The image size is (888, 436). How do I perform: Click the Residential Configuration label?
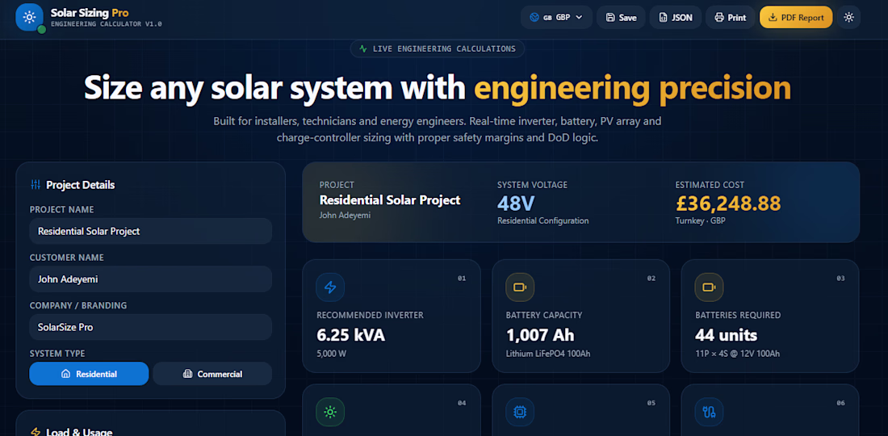click(543, 221)
